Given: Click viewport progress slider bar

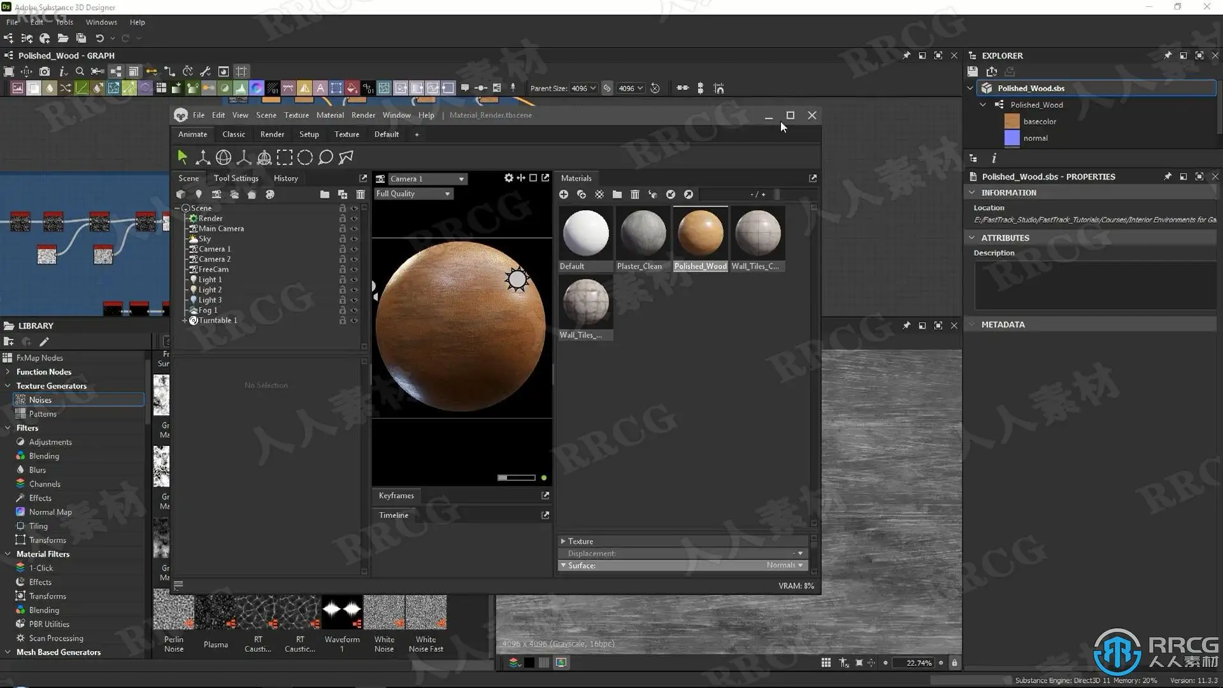Looking at the screenshot, I should pyautogui.click(x=517, y=478).
